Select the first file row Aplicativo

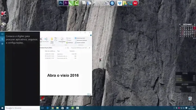(x=60, y=54)
